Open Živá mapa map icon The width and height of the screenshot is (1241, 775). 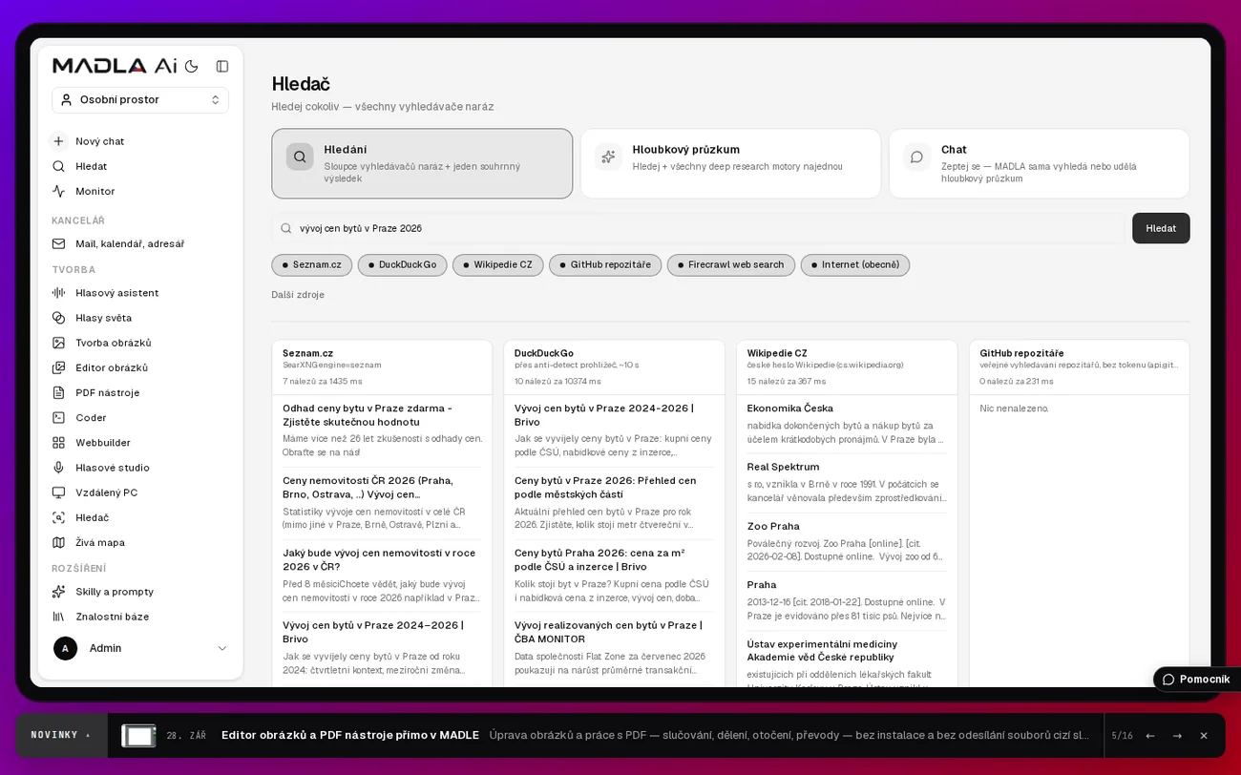[x=58, y=542]
